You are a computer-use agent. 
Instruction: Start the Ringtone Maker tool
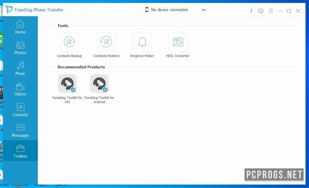coord(142,42)
